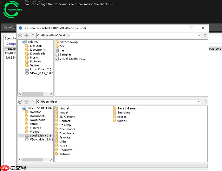Click left arrow of lower tree scrollbar

pos(20,160)
